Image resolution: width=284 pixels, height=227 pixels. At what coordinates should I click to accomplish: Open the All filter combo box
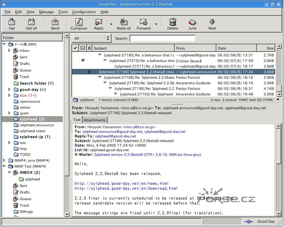(x=91, y=38)
